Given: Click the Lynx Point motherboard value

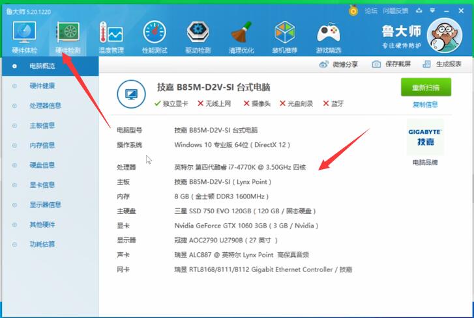Looking at the screenshot, I should 223,181.
